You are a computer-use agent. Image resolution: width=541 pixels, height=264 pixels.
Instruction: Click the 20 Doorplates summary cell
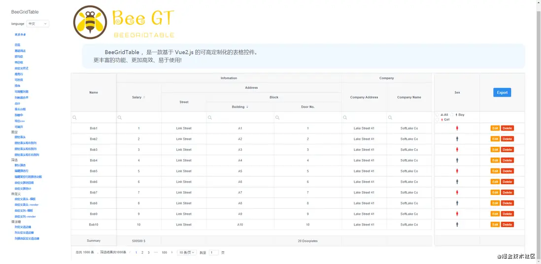(308, 241)
